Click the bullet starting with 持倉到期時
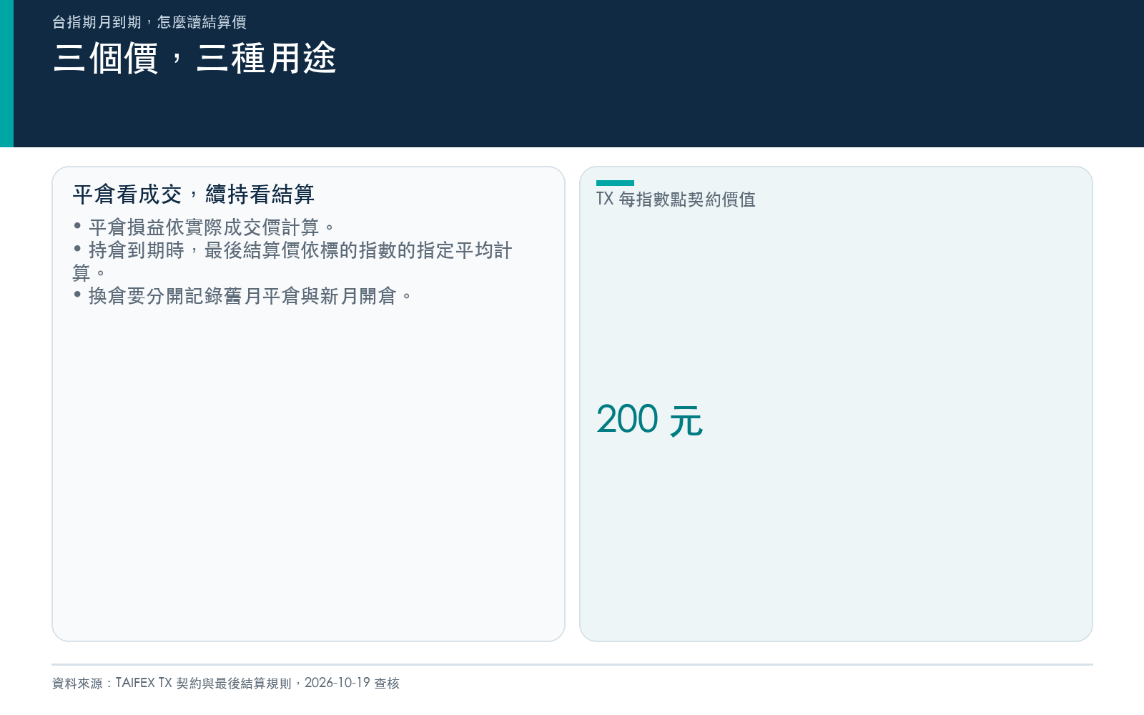 click(x=292, y=262)
